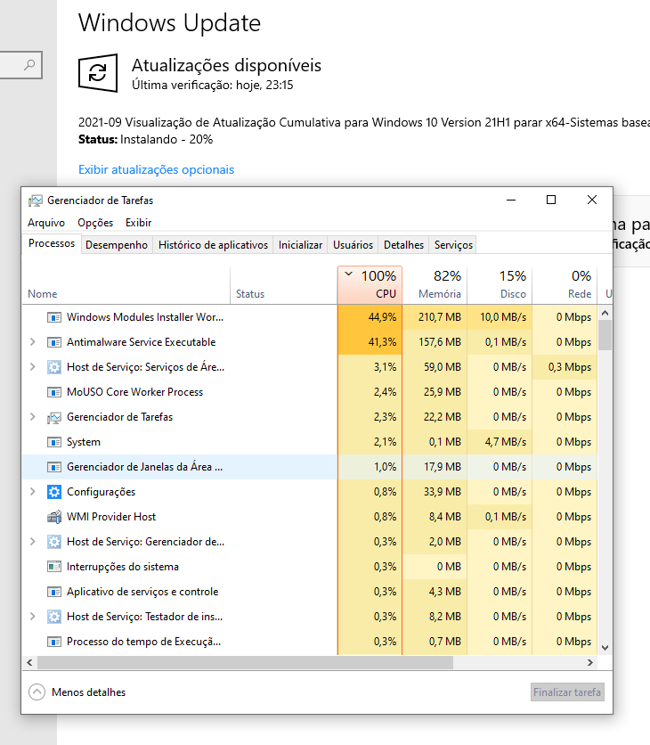Click the Task Manager title bar icon
Viewport: 650px width, 745px height.
(35, 201)
